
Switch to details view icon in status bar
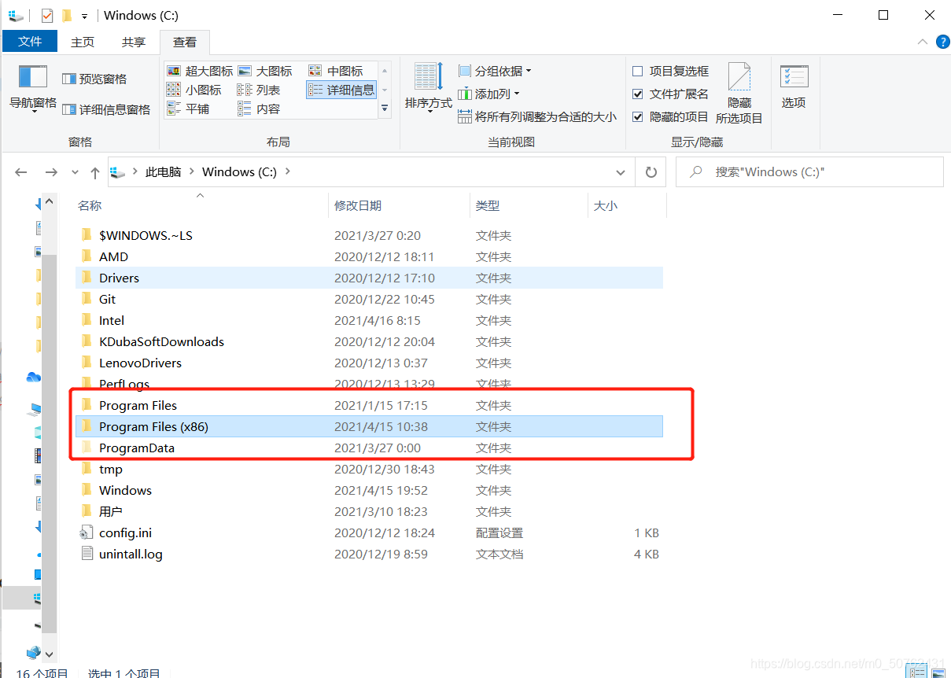916,671
